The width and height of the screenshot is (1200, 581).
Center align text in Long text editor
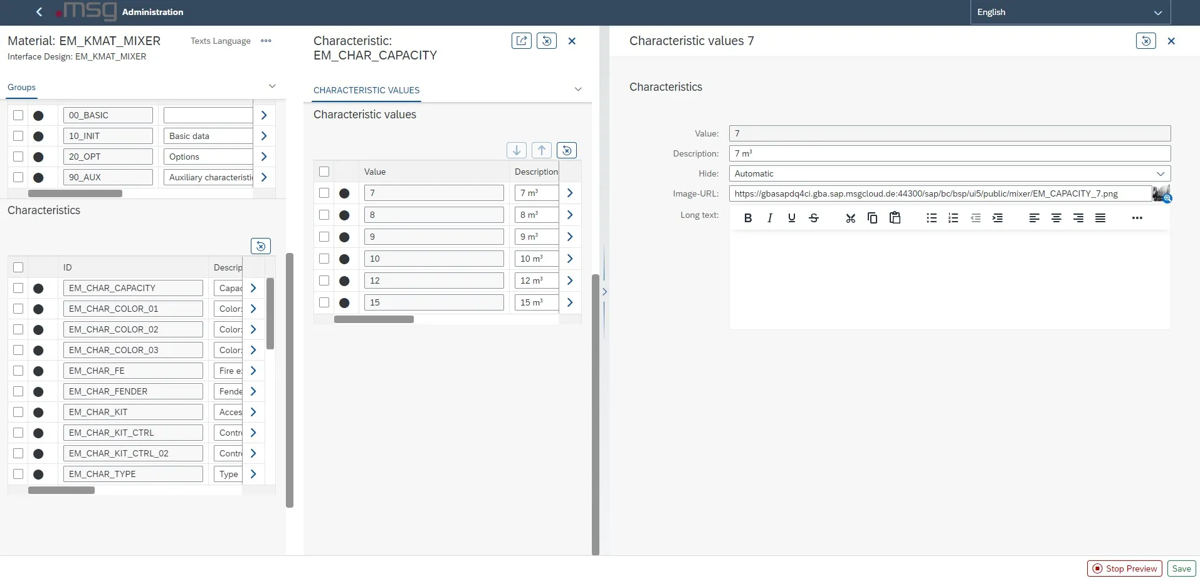pyautogui.click(x=1056, y=218)
